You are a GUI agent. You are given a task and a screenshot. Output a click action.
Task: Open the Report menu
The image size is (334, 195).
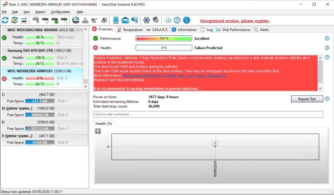40,12
